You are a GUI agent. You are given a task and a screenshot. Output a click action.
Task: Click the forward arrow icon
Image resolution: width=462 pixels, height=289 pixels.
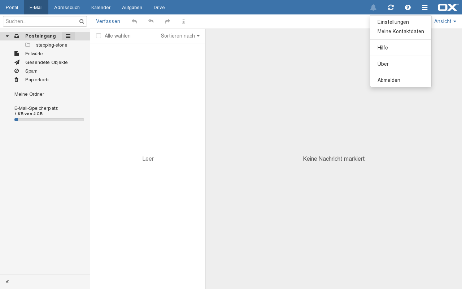pos(167,22)
